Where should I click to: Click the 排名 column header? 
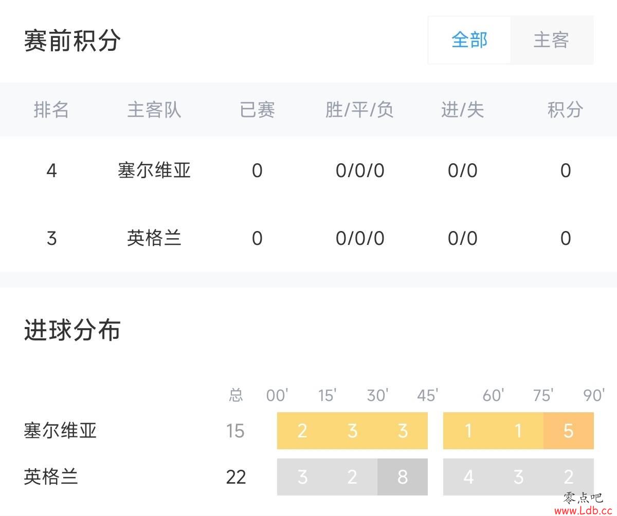click(x=51, y=109)
